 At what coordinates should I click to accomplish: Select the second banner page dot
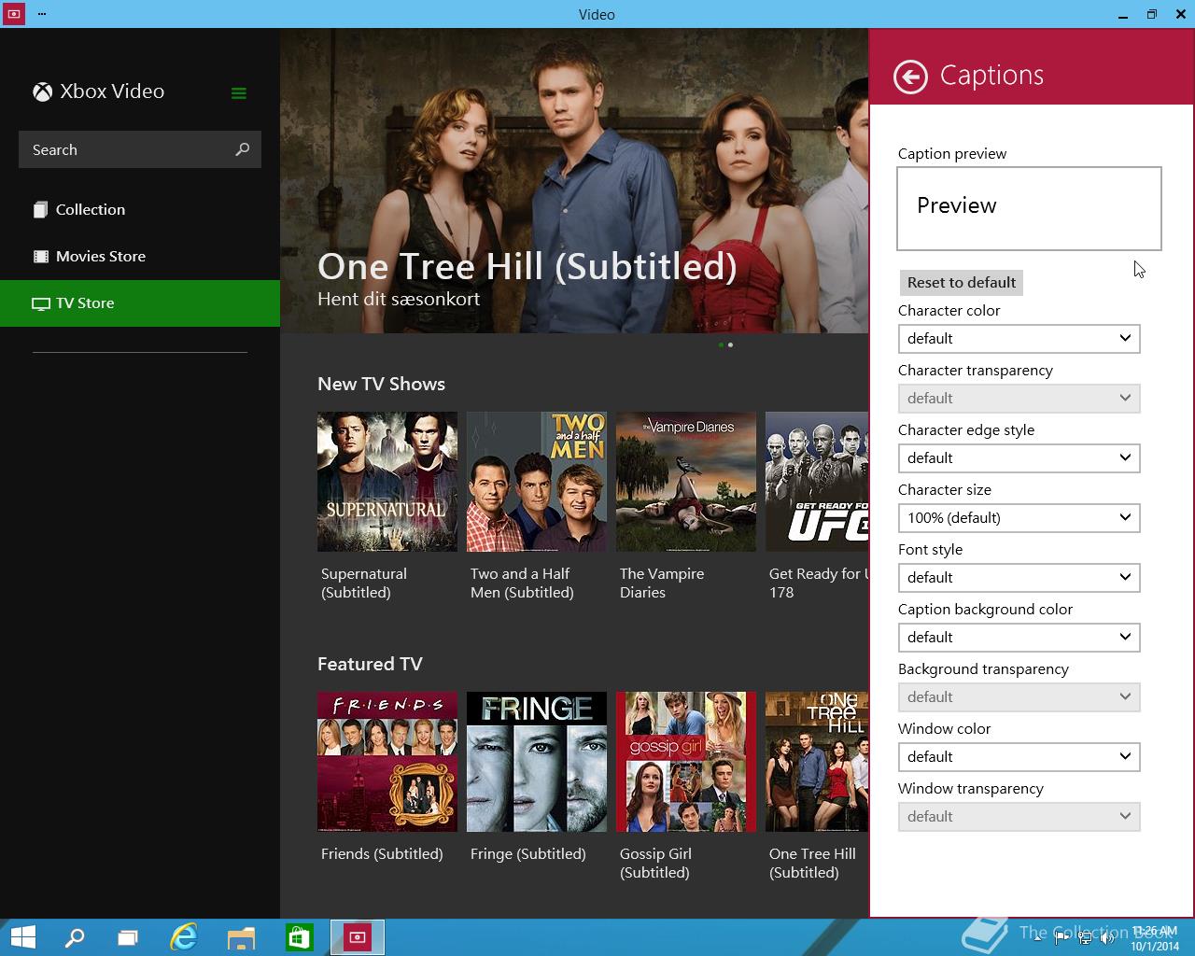(x=730, y=344)
